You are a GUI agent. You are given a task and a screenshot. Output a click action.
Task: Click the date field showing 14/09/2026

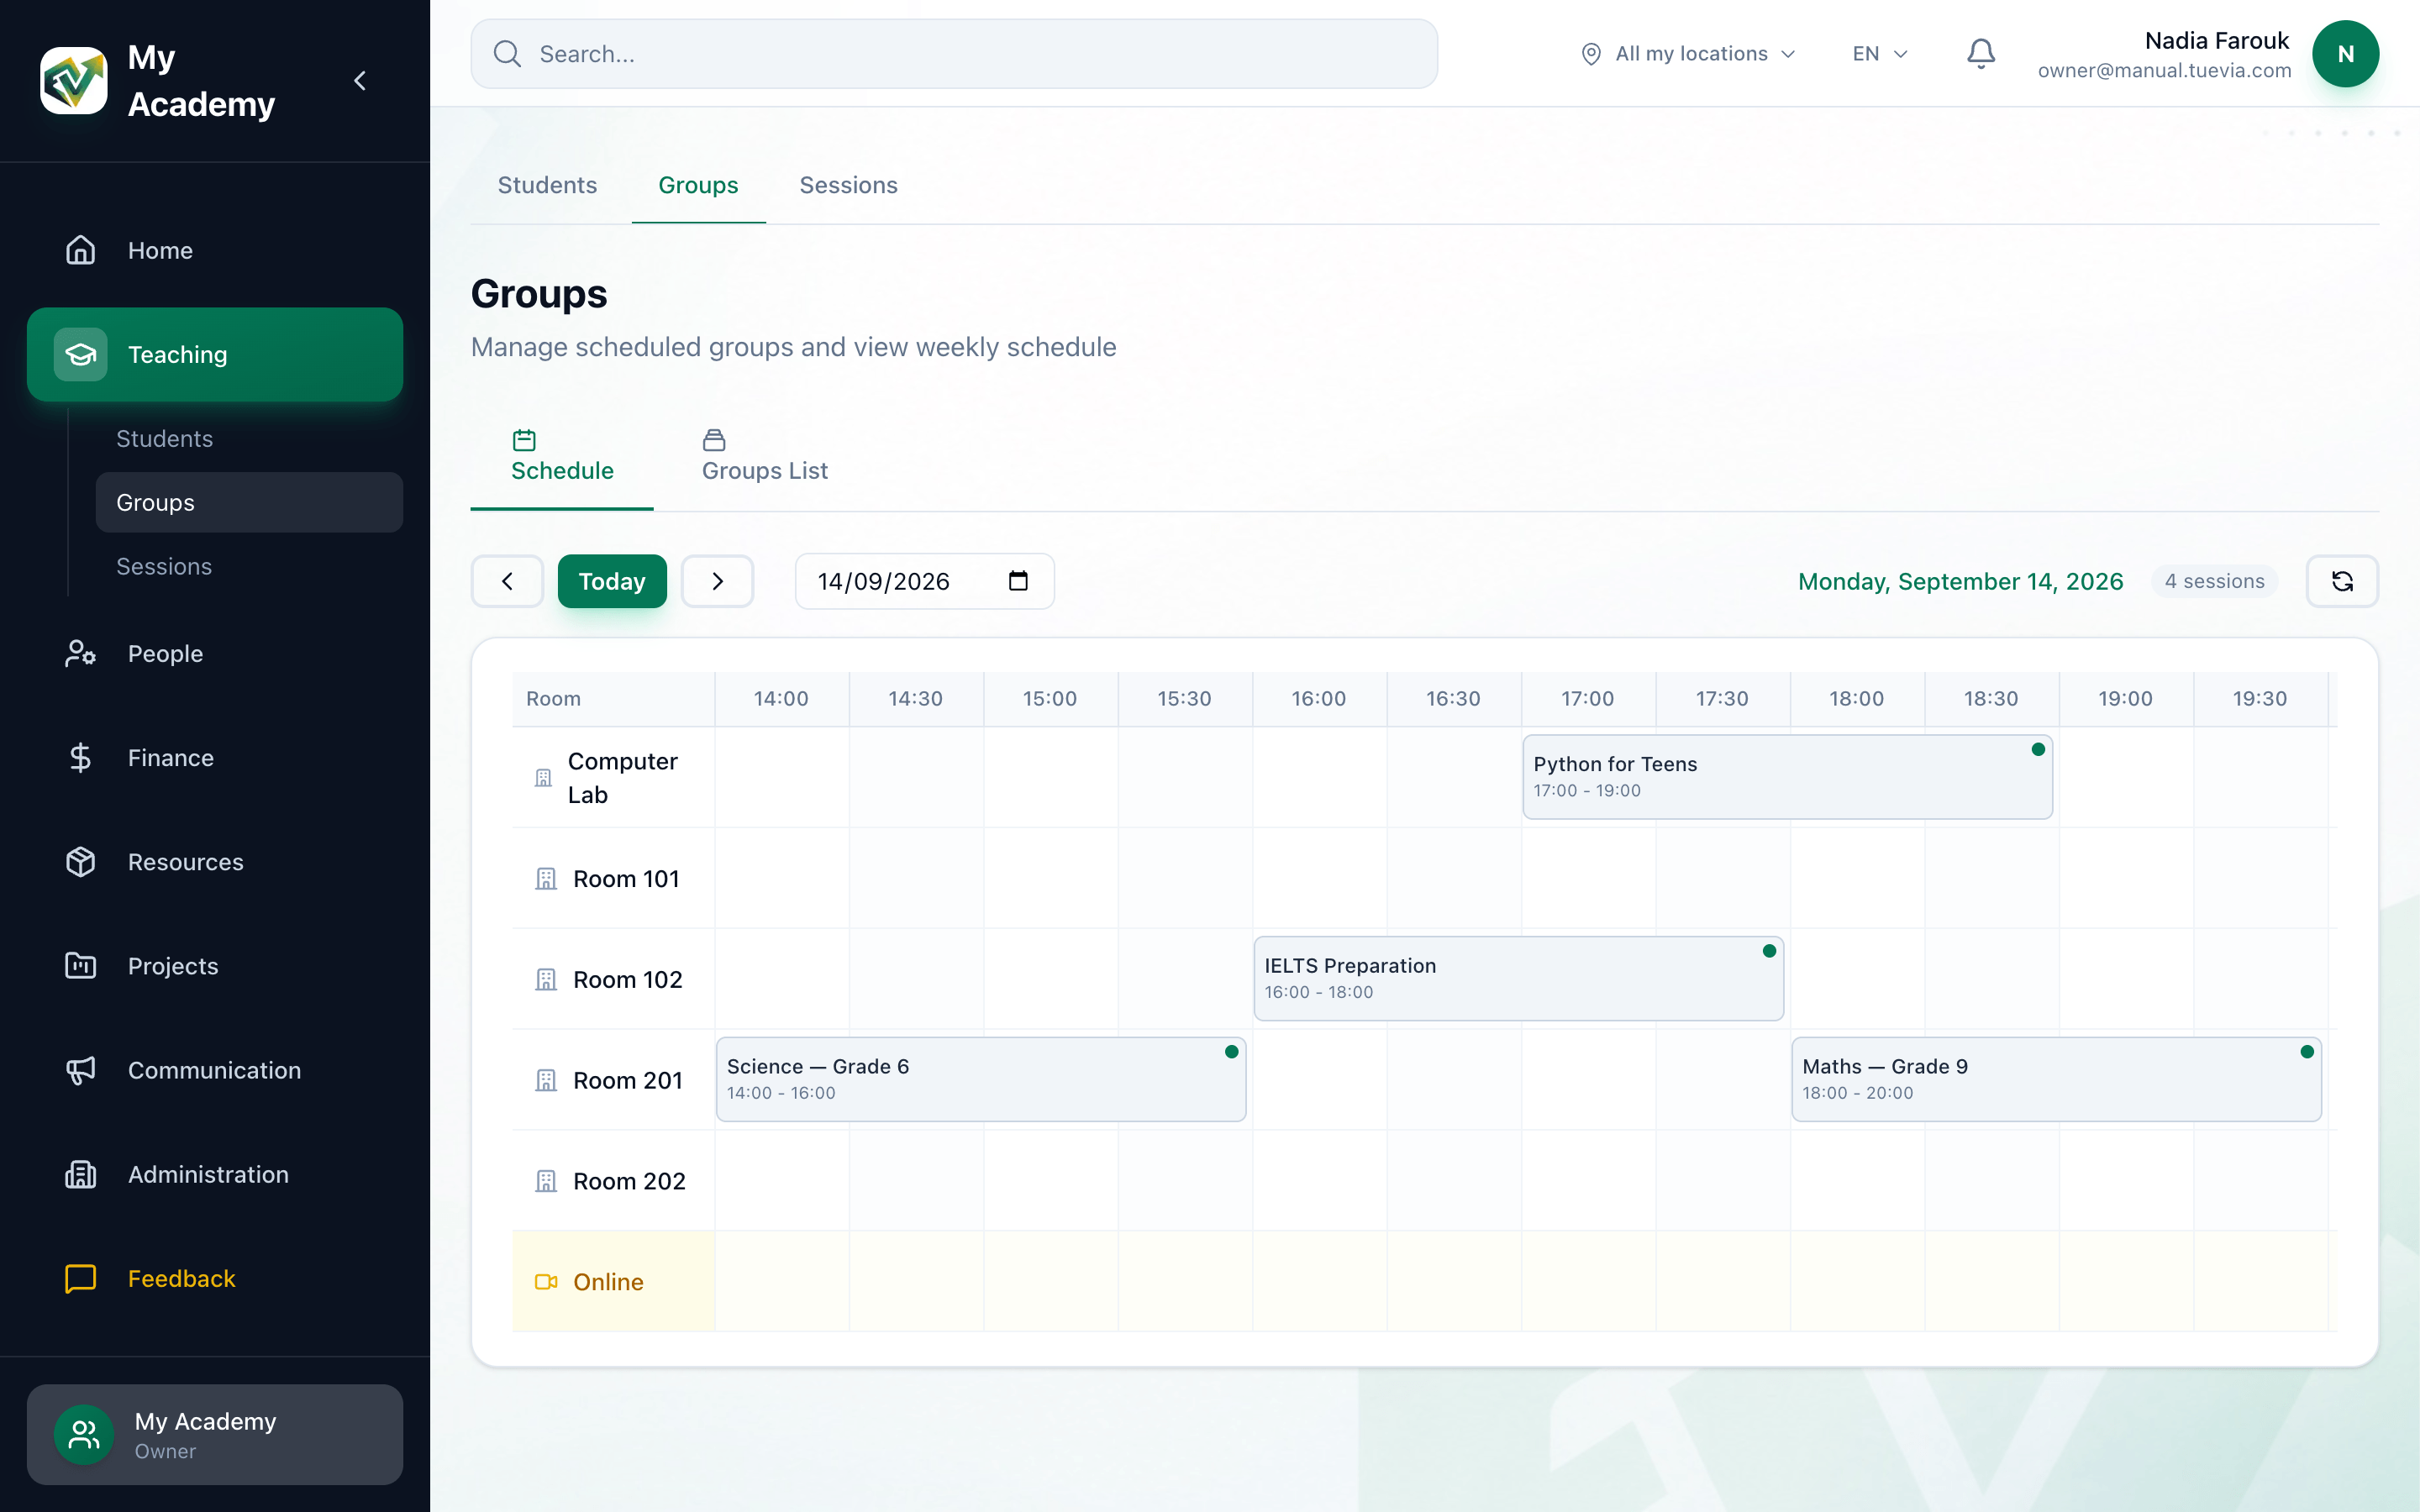tap(924, 581)
